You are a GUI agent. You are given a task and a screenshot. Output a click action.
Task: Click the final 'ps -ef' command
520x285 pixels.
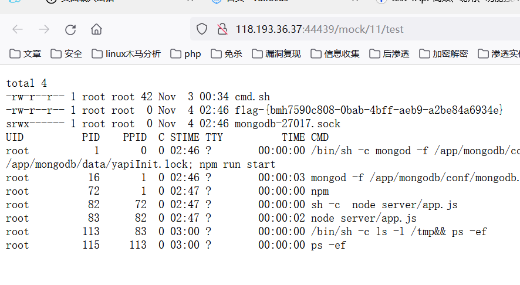coord(328,245)
